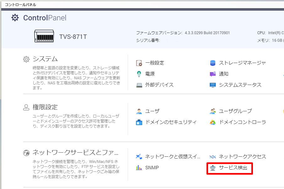Viewport: 284px width, 189px height.
Task: Click the Network & Virtual Switch icon
Action: (139, 156)
